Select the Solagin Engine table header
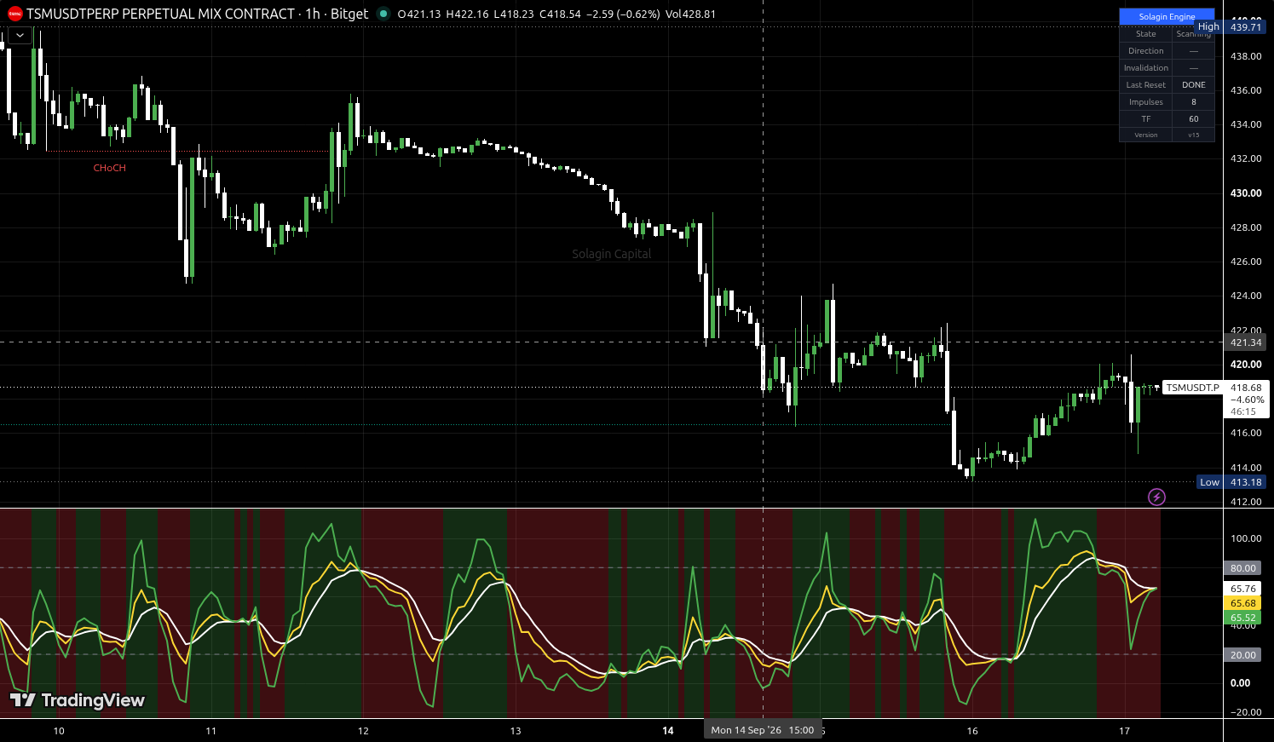The image size is (1274, 742). point(1167,16)
